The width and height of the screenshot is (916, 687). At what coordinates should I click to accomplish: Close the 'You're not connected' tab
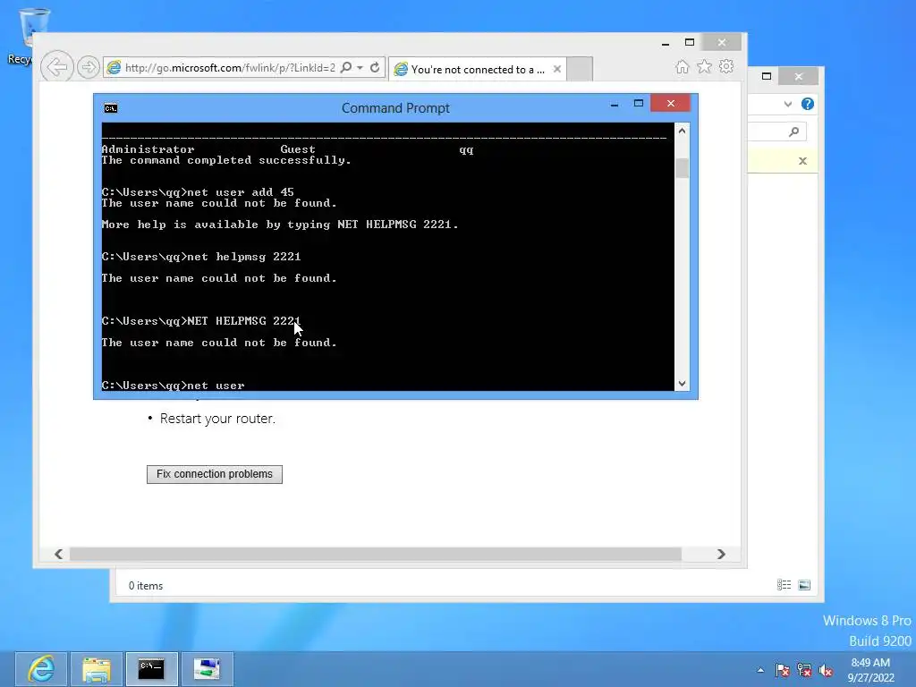(556, 69)
